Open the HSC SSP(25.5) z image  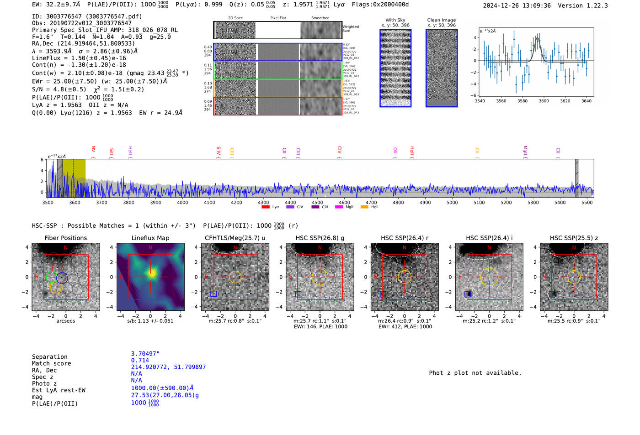point(574,277)
